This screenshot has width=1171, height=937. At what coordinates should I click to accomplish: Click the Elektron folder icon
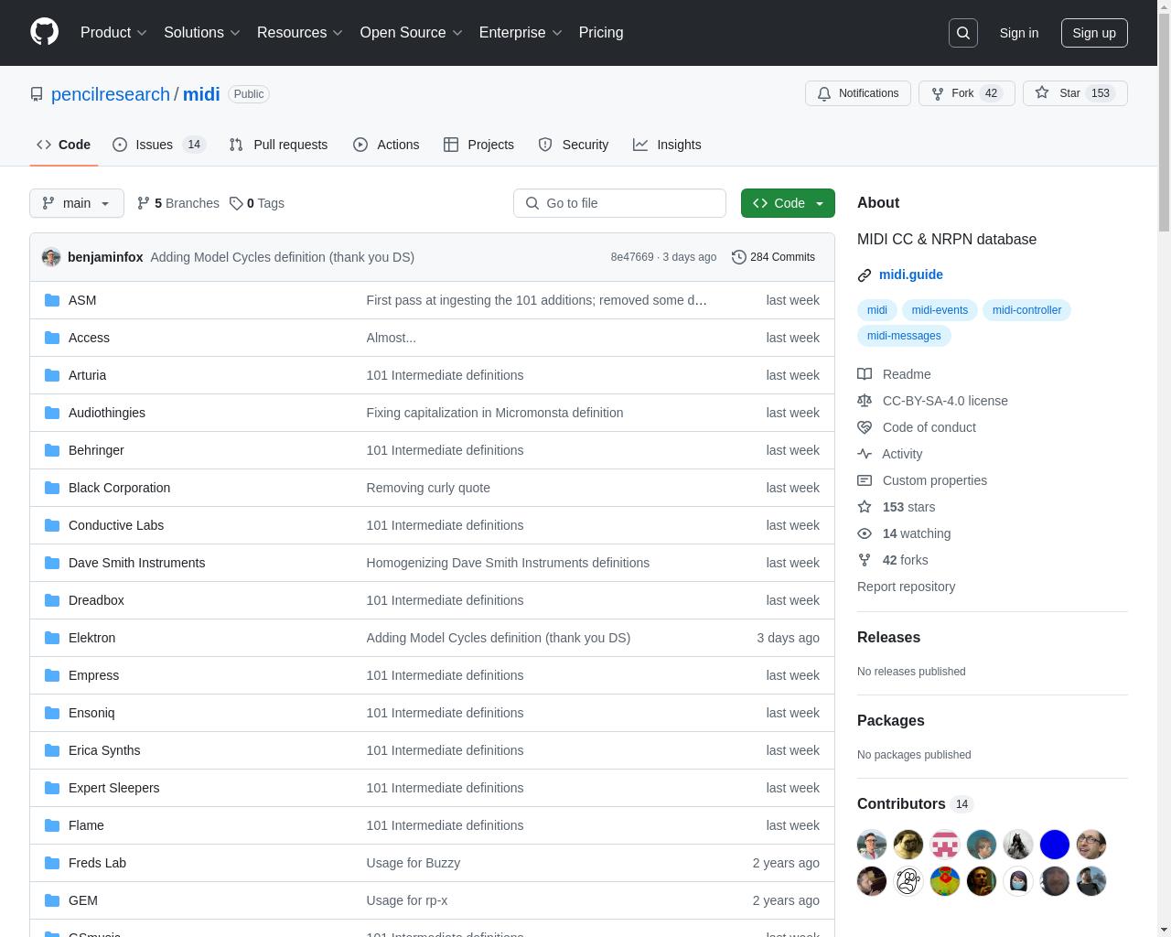[x=52, y=638]
